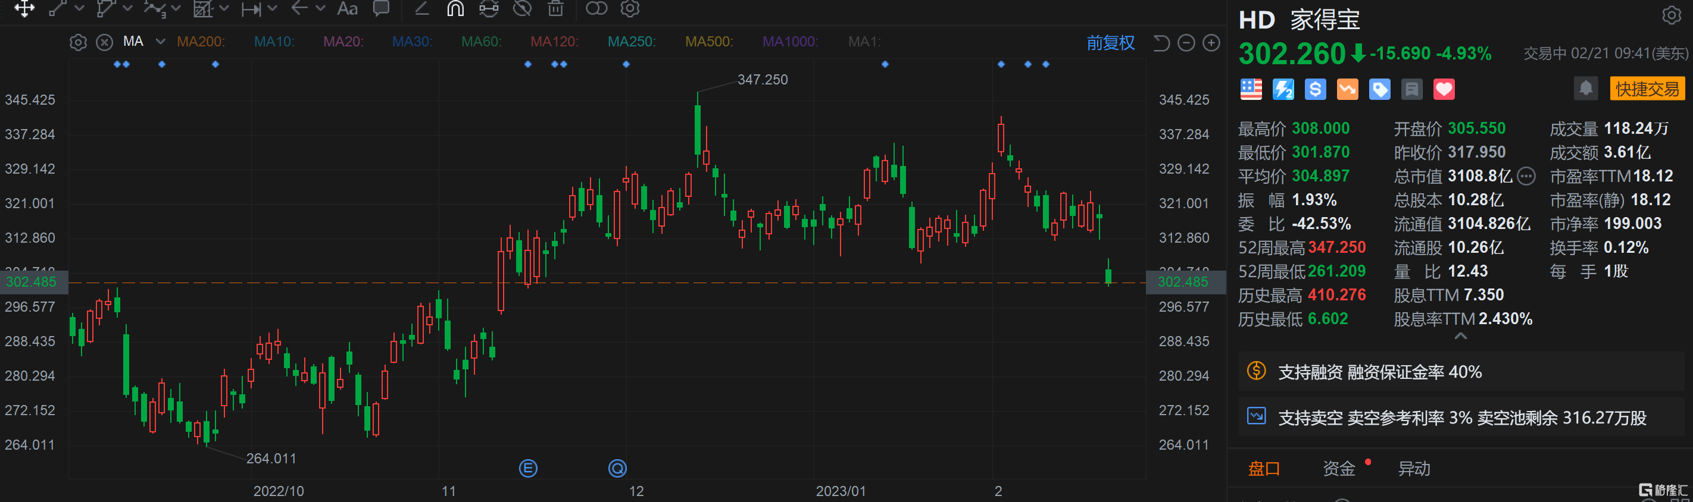Viewport: 1693px width, 502px height.
Task: Open the MA indicator dropdown
Action: (x=160, y=42)
